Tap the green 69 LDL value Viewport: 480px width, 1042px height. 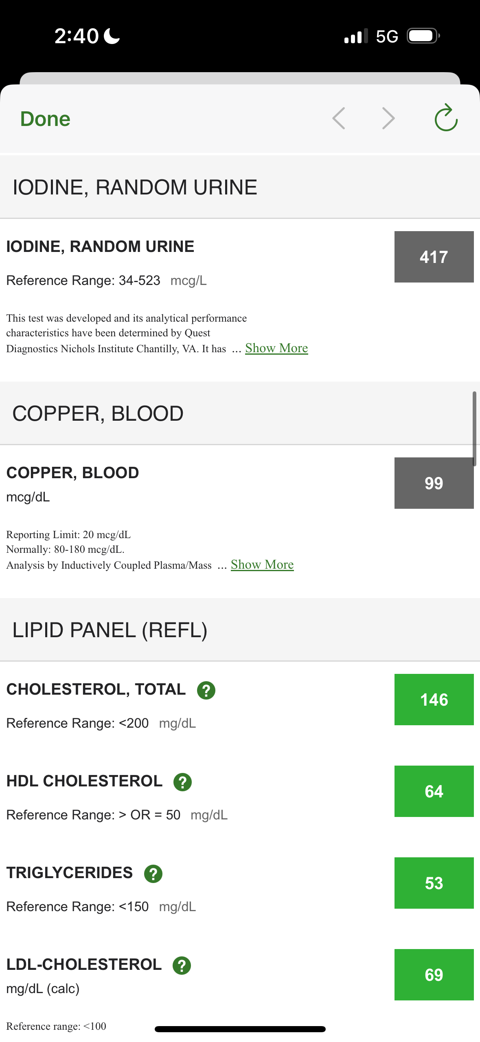pos(434,975)
